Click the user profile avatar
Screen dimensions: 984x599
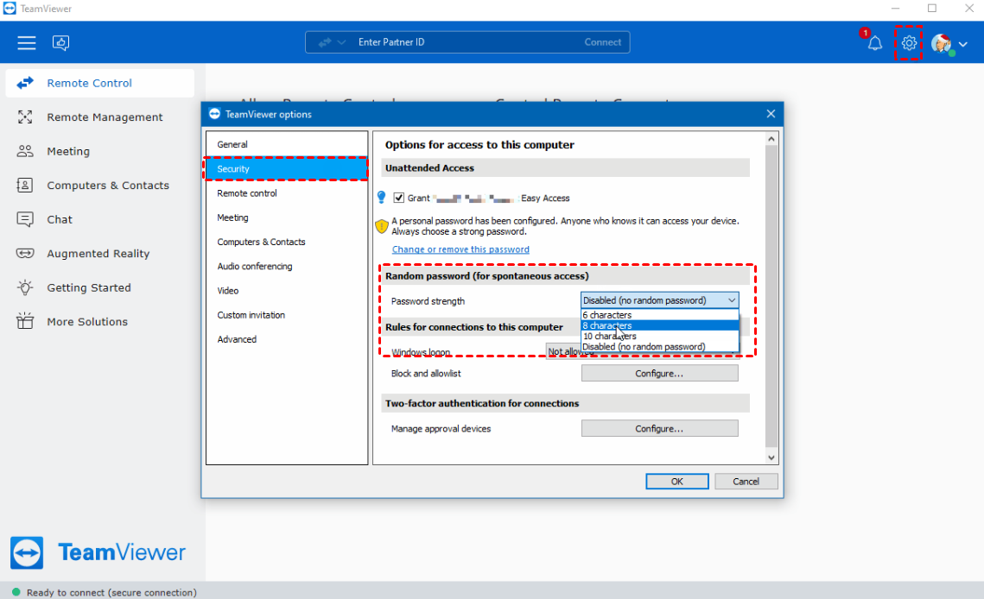(x=942, y=43)
